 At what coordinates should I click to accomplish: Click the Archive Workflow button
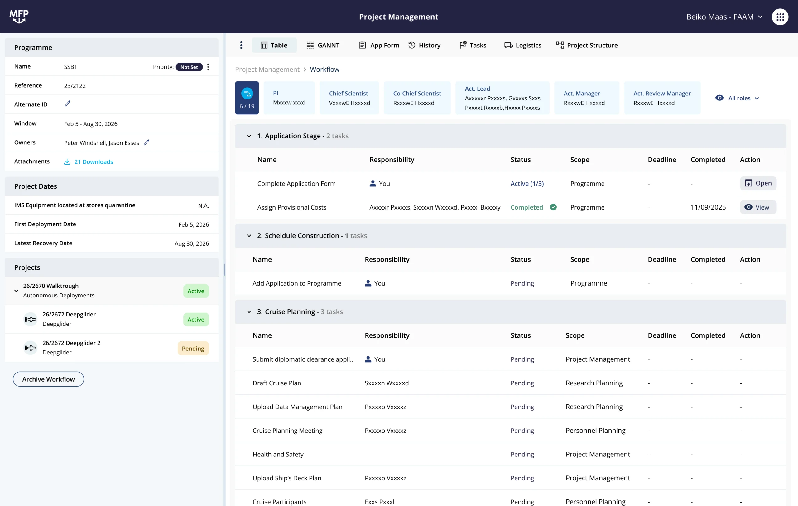click(48, 379)
